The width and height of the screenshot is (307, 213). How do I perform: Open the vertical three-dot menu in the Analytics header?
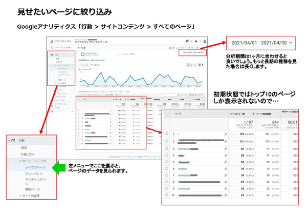pos(200,41)
